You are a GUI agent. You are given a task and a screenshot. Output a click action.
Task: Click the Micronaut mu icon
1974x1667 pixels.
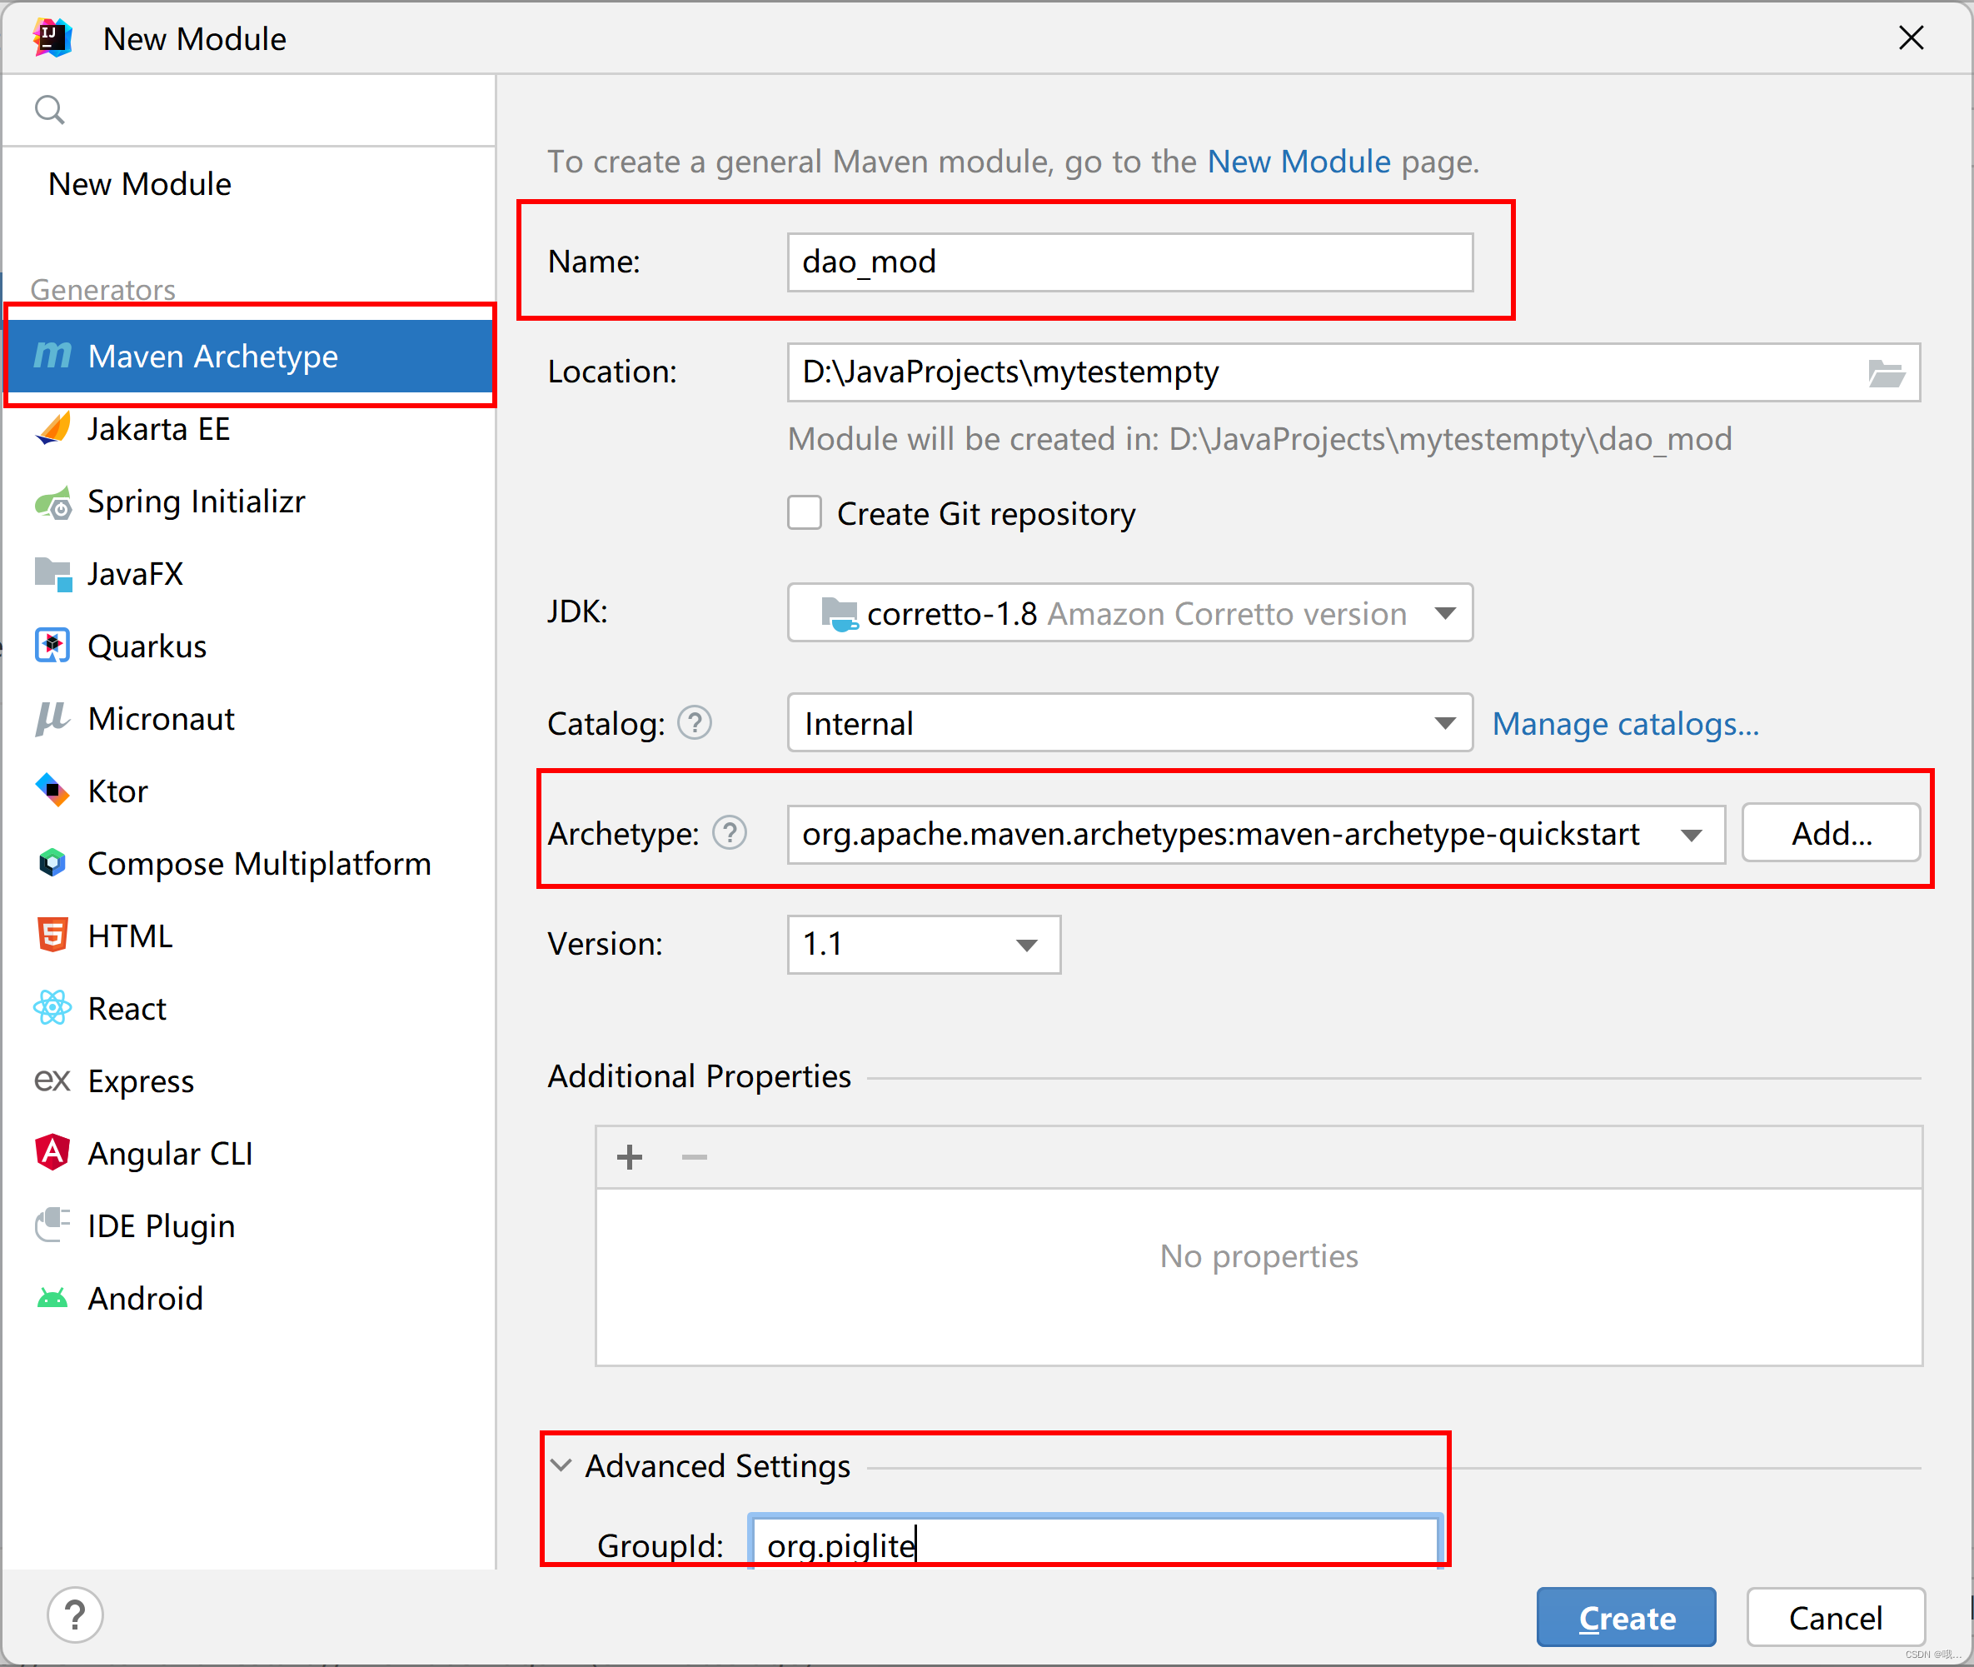coord(53,718)
